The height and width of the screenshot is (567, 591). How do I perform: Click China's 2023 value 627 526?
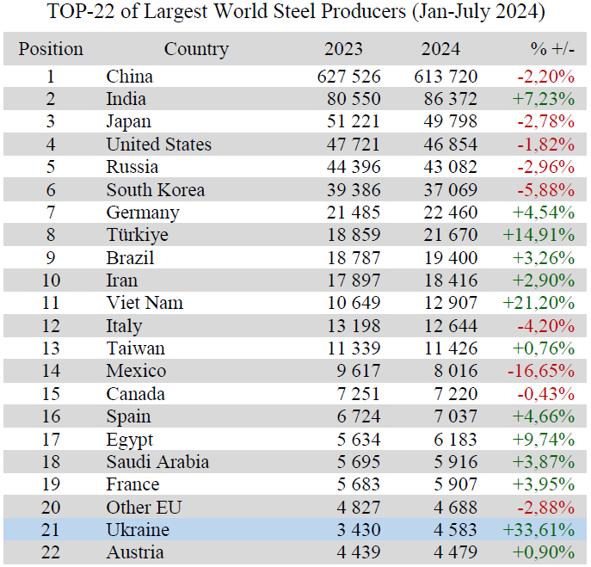point(348,77)
